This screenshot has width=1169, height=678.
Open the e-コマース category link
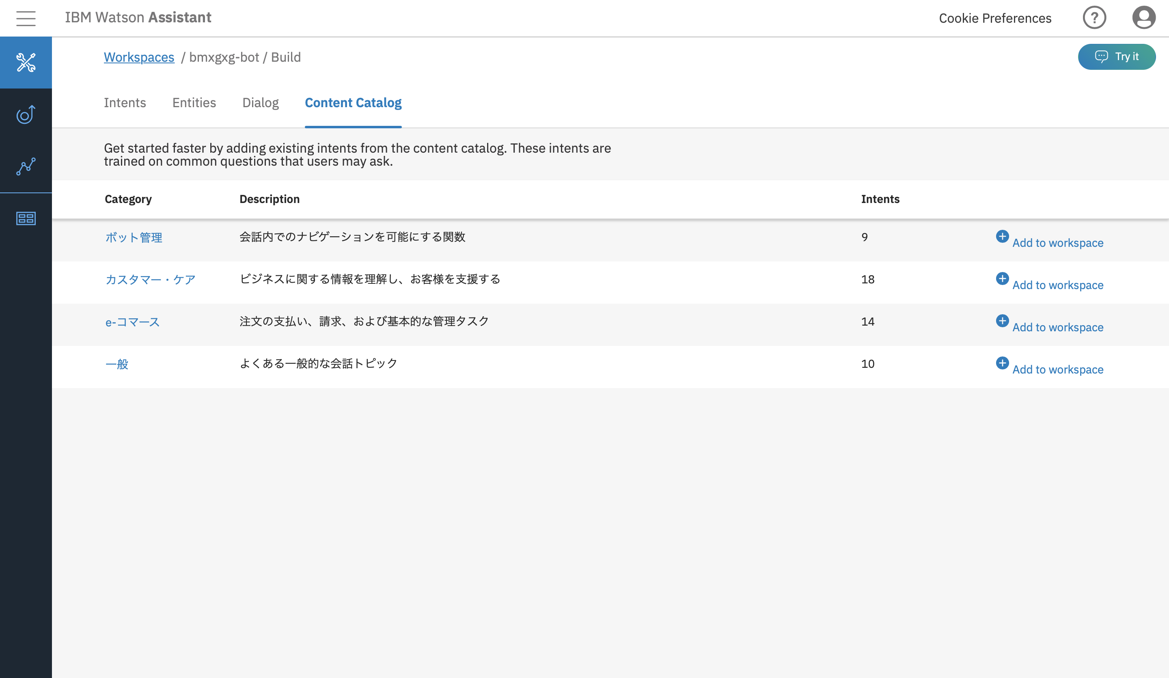point(132,322)
